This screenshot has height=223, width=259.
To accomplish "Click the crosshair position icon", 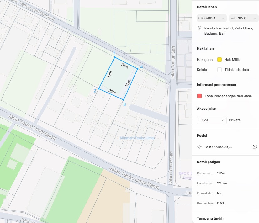I will [x=199, y=147].
